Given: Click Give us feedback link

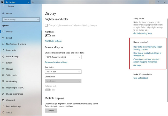Looking at the screenshot, I should [x=141, y=78].
